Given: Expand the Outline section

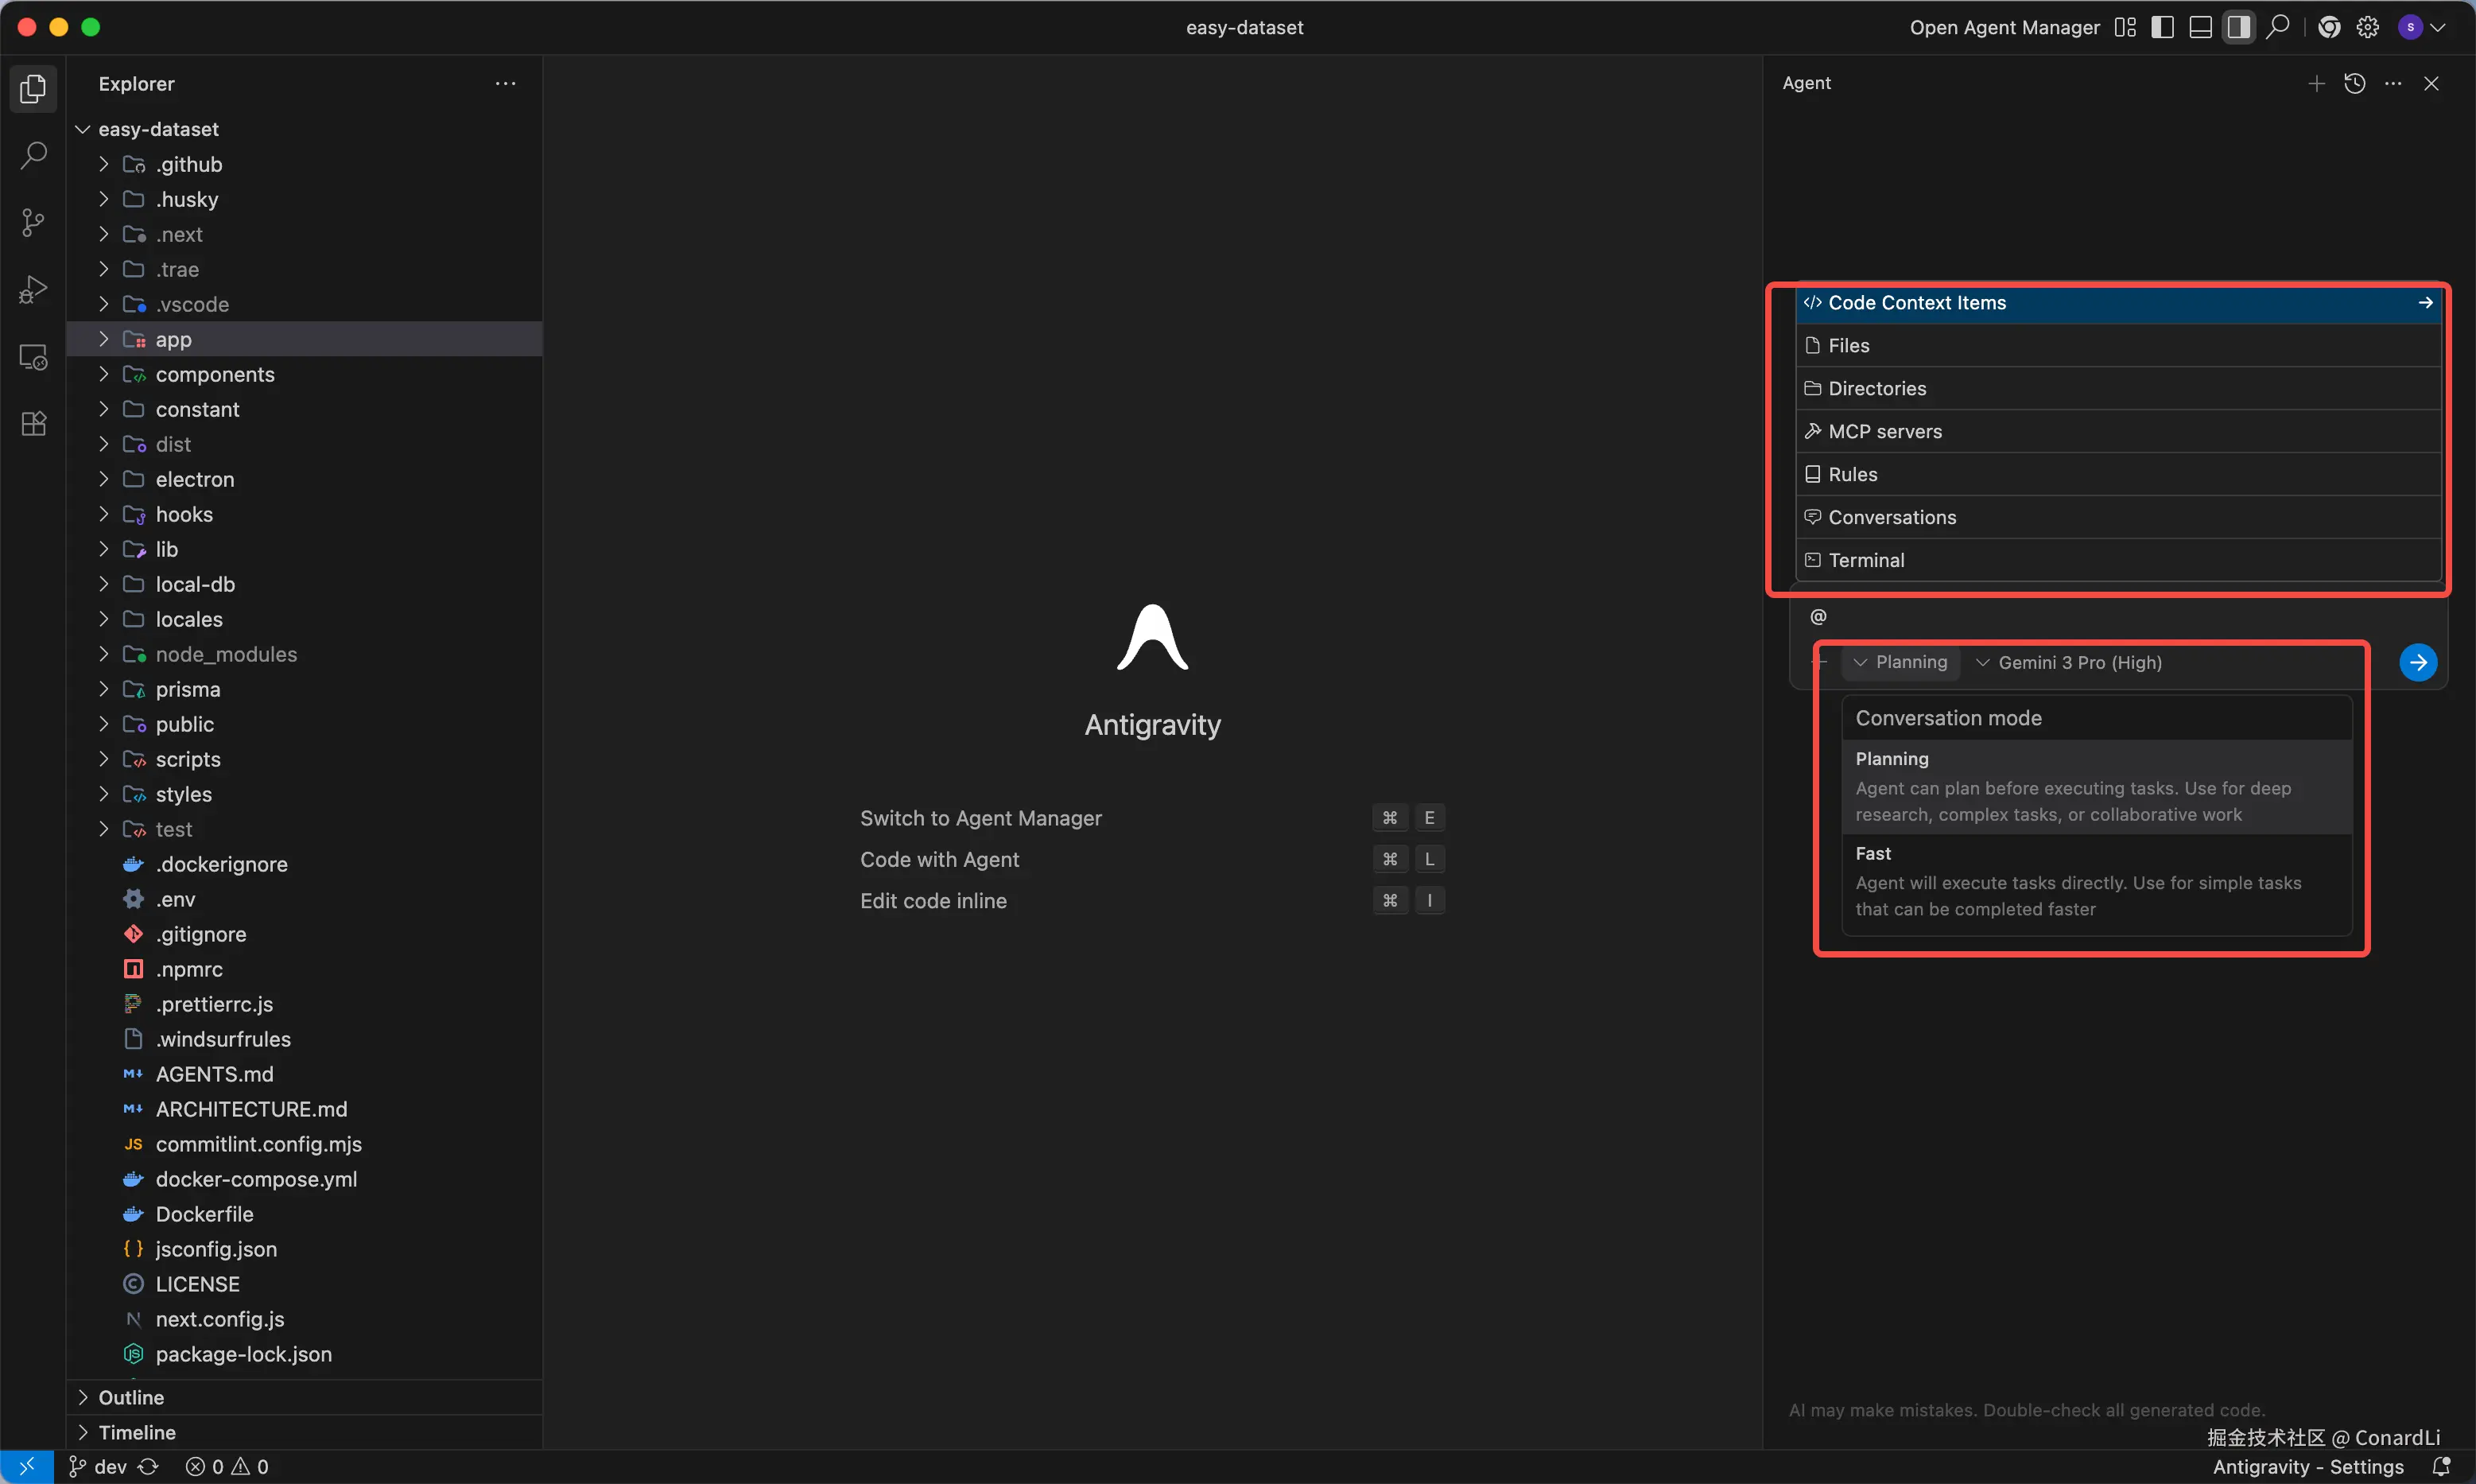Looking at the screenshot, I should click(x=131, y=1397).
